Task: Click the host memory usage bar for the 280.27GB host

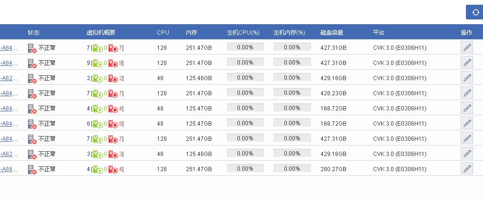Action: point(292,169)
